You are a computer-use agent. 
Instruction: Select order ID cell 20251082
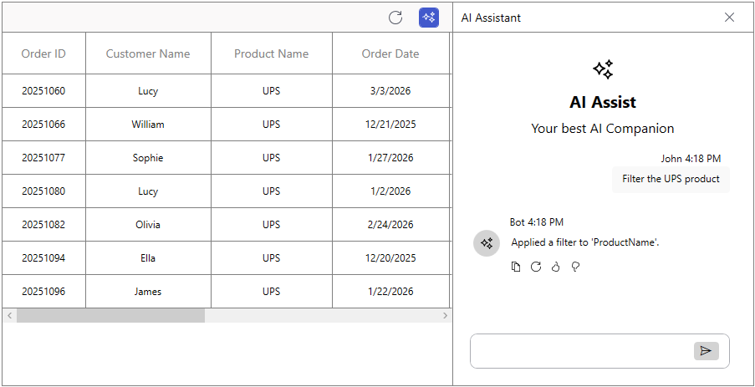pos(43,225)
